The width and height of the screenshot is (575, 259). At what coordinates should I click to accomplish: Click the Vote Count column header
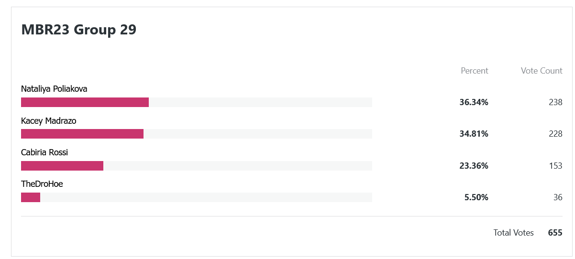(542, 71)
